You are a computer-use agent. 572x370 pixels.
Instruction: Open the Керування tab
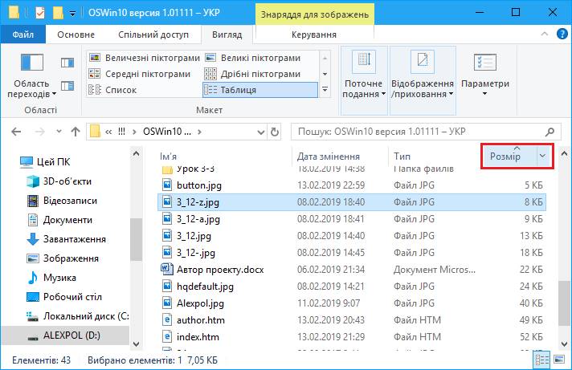click(314, 35)
